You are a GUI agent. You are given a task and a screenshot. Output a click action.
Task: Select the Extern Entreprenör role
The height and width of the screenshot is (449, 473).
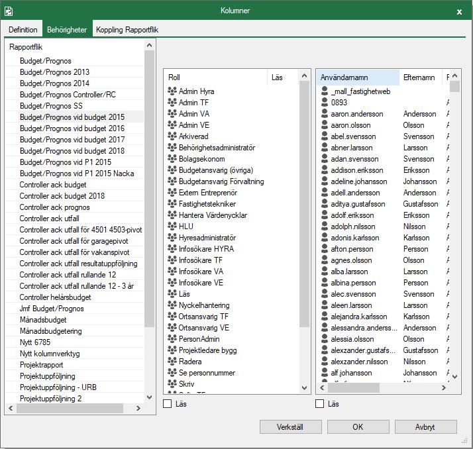208,193
